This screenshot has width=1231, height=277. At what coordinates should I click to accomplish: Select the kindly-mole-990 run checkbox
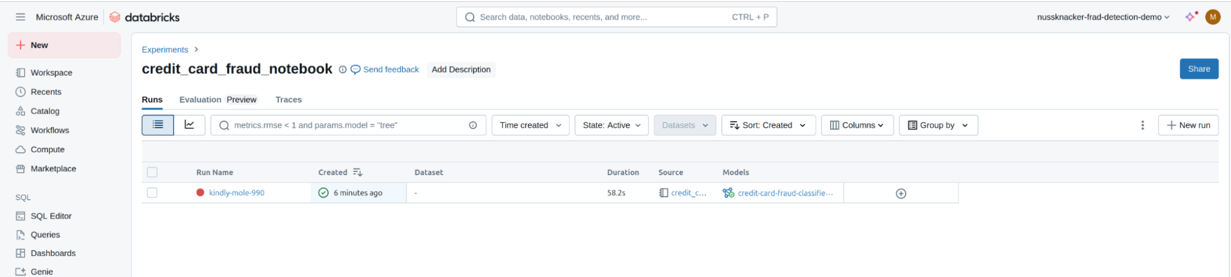pos(152,193)
